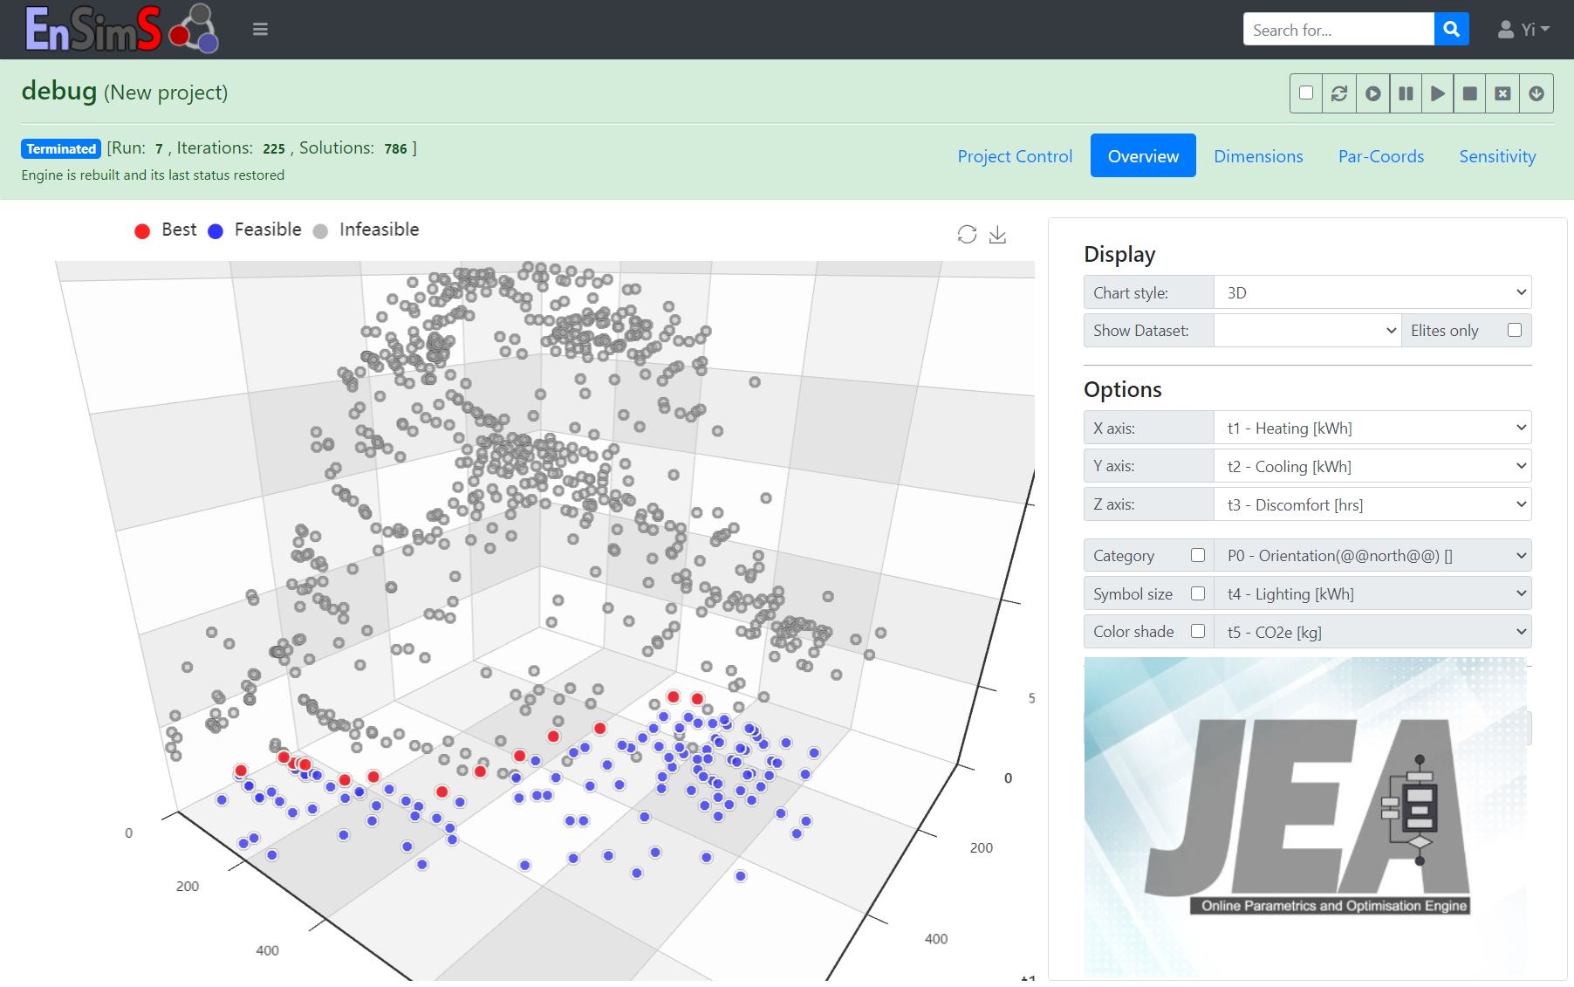Toggle the Category option checkbox
Screen dimensions: 1574x987
click(x=1199, y=555)
